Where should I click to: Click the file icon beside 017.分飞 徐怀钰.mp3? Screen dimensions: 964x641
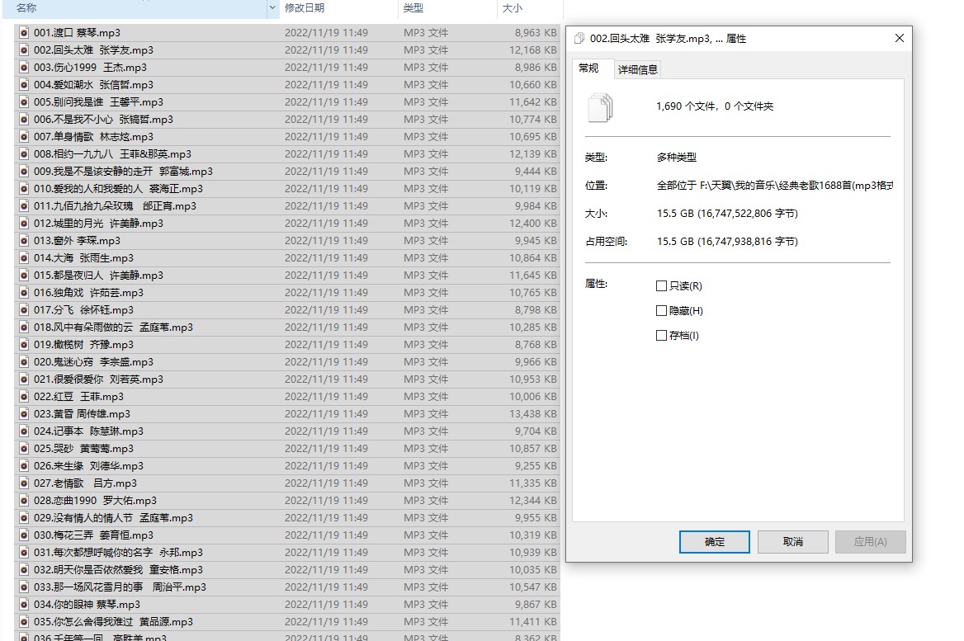(x=24, y=309)
